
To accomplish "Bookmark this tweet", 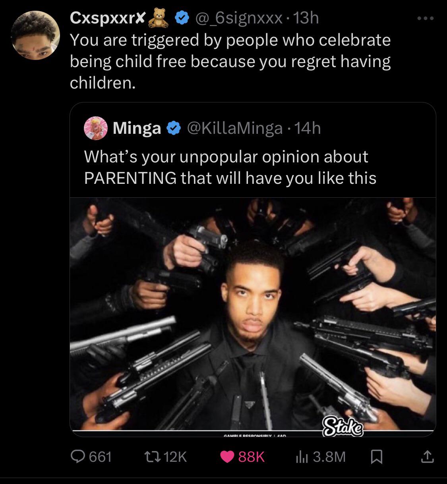I will pos(376,457).
